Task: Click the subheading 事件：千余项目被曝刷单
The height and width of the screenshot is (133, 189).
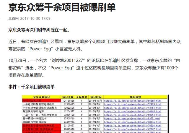Action: pos(32,87)
